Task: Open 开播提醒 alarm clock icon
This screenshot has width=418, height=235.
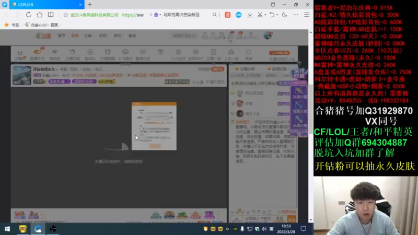Action: 108,54
